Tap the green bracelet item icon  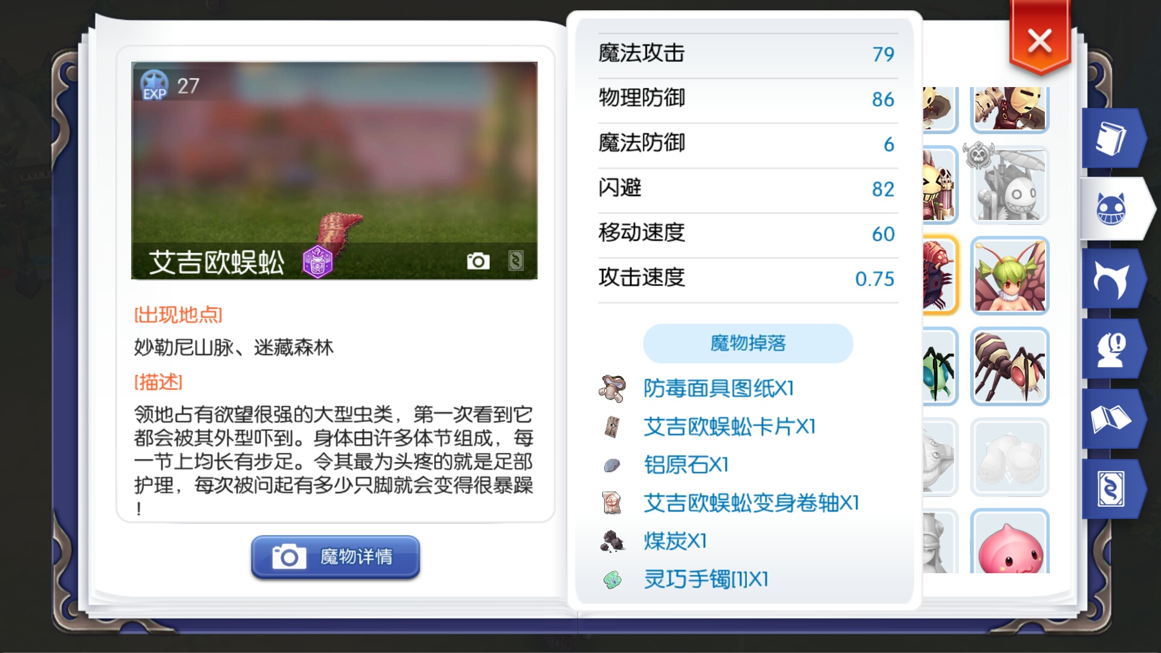click(612, 580)
